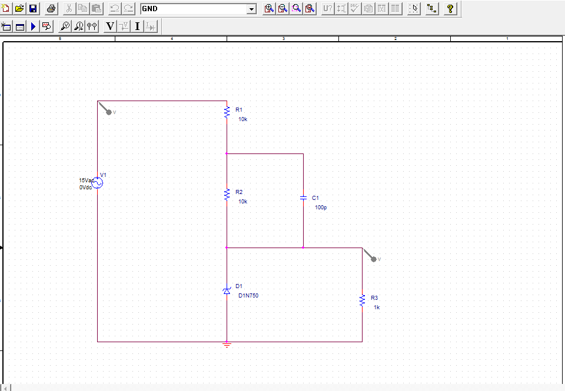Image resolution: width=565 pixels, height=391 pixels.
Task: View the simulation results waveform icon
Action: (x=47, y=26)
